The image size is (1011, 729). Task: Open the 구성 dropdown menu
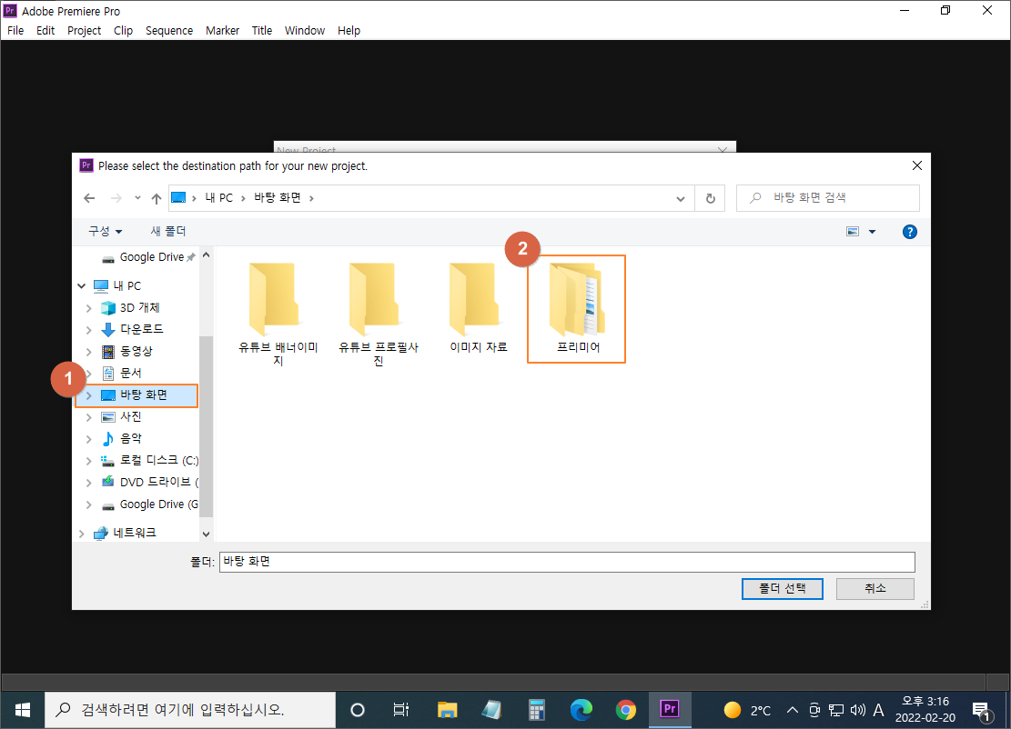click(105, 231)
